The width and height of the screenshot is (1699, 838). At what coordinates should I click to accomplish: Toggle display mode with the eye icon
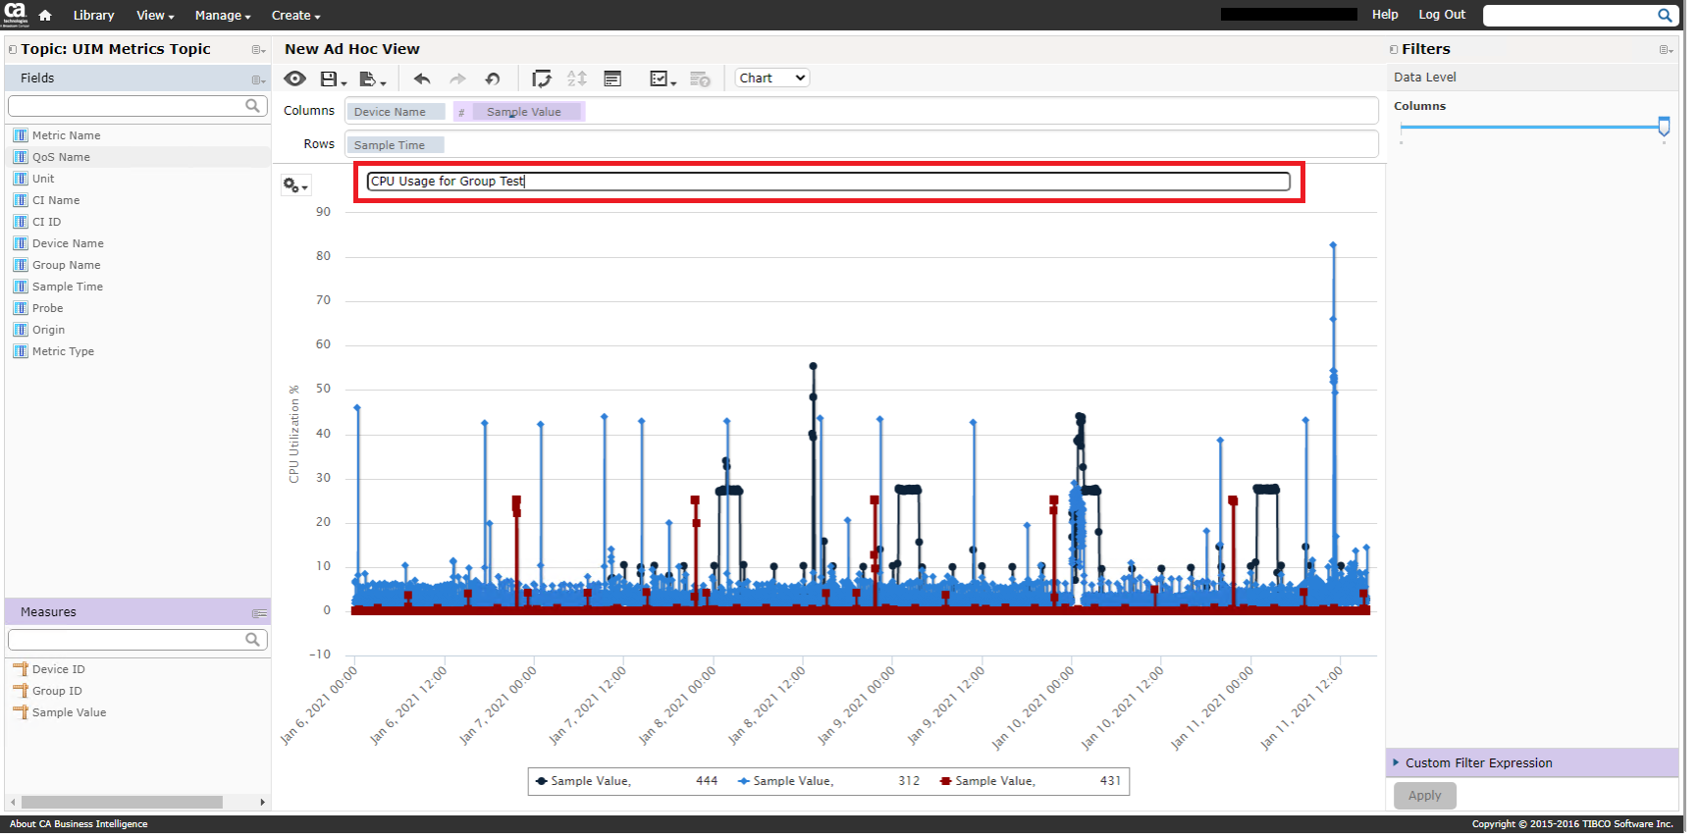coord(294,79)
